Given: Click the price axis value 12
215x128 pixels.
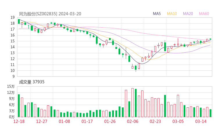Looking at the screenshot, I should click(12, 59).
